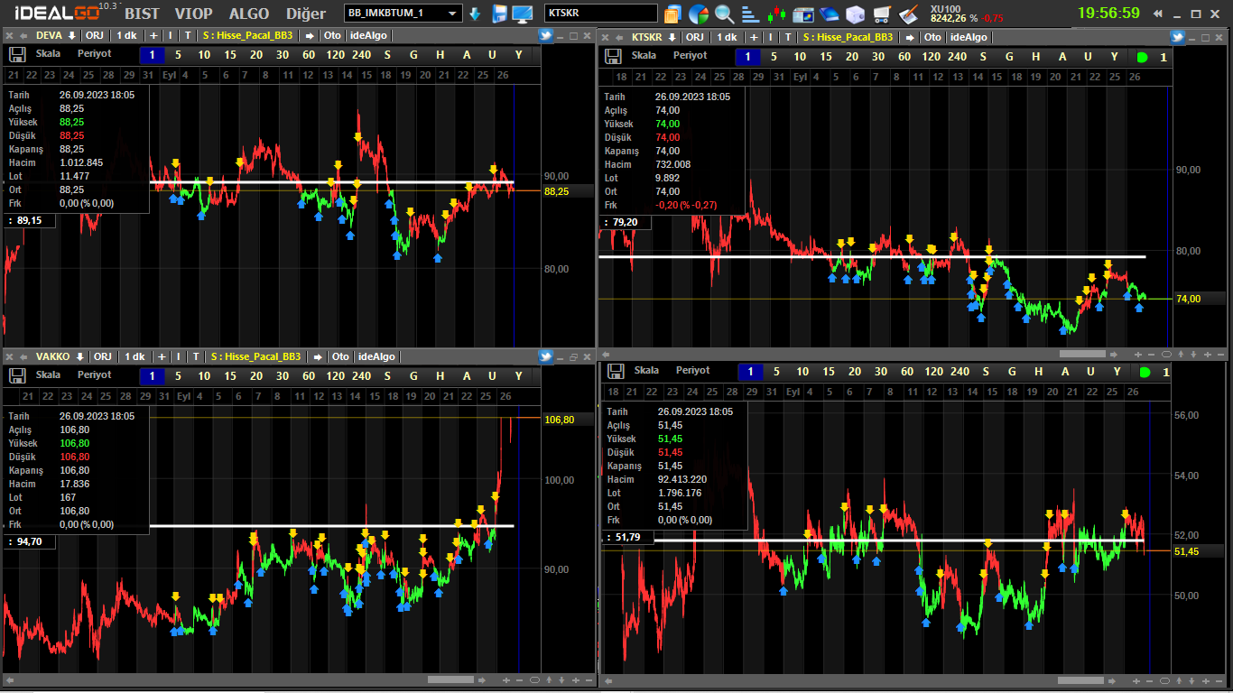The image size is (1233, 693).
Task: Click the floppy save icon in DEVA chart
Action: tap(17, 54)
